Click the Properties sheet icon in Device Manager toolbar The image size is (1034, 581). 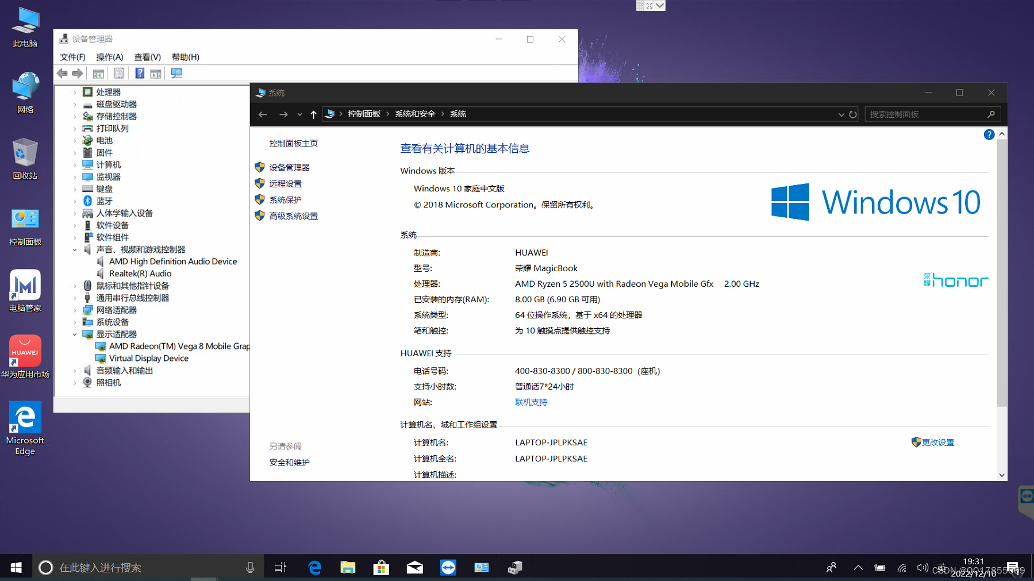119,74
